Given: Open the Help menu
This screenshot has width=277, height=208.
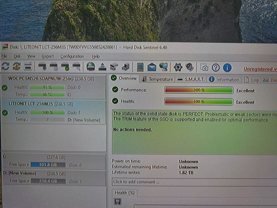Looking at the screenshot, I should (x=96, y=56).
